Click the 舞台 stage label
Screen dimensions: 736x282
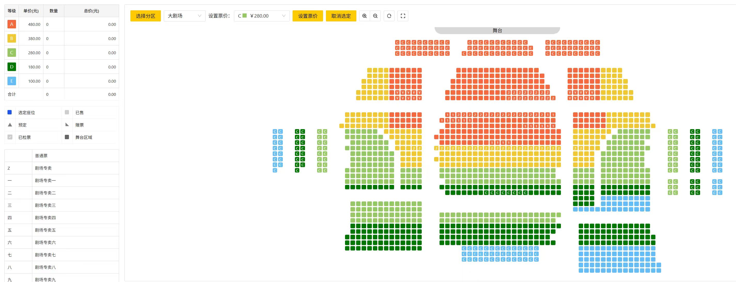pyautogui.click(x=497, y=30)
